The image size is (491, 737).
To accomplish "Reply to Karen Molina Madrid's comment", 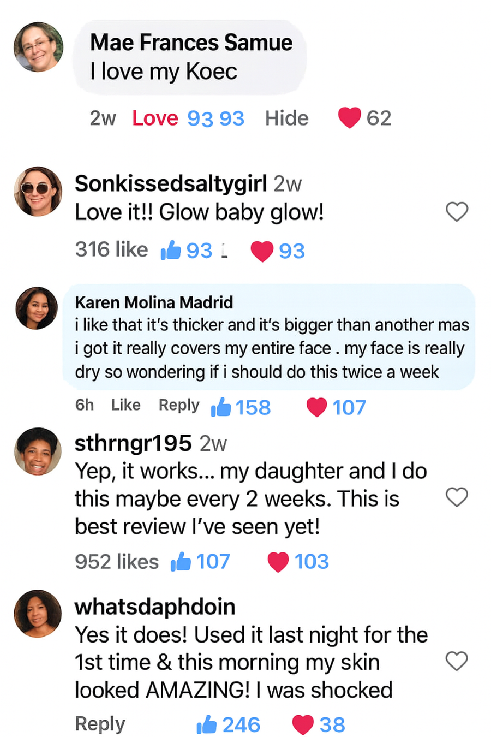I will [x=178, y=405].
